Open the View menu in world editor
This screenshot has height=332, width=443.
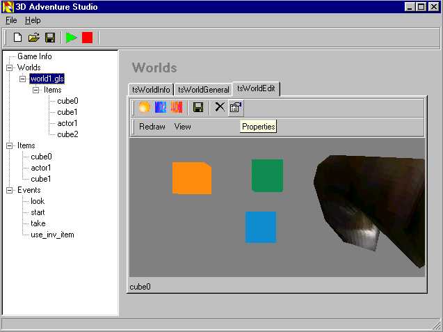(182, 127)
